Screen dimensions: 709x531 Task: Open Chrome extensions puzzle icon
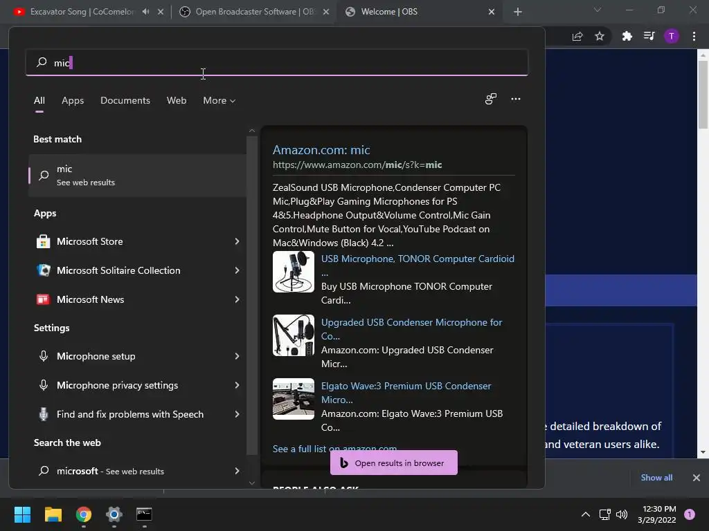(x=627, y=36)
